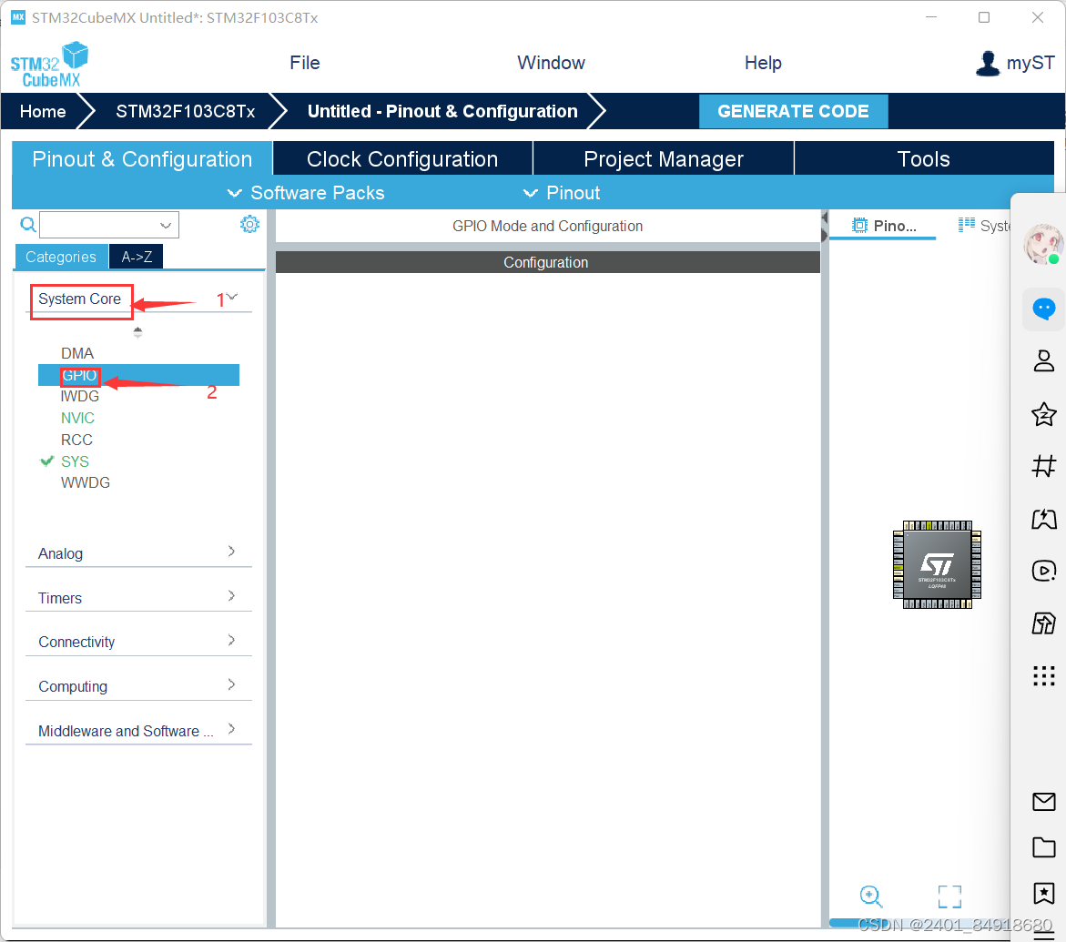The width and height of the screenshot is (1066, 942).
Task: Click the star favorites icon in side panel
Action: click(x=1043, y=414)
